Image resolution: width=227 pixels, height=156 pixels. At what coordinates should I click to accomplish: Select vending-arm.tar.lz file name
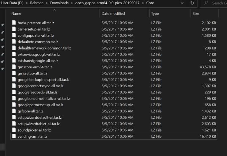click(32, 136)
